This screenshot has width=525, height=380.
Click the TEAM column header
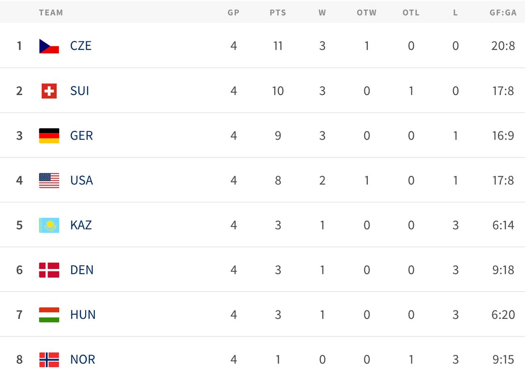tap(51, 13)
